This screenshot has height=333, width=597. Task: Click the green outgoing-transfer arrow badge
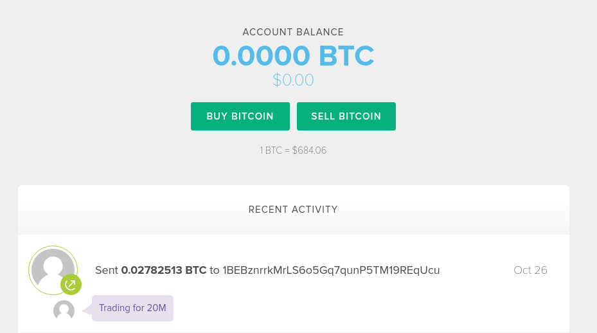click(71, 284)
